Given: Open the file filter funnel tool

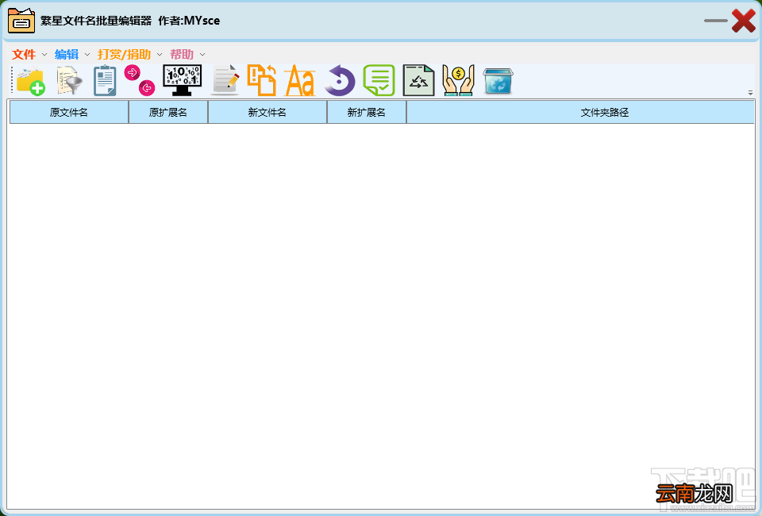Looking at the screenshot, I should [69, 81].
